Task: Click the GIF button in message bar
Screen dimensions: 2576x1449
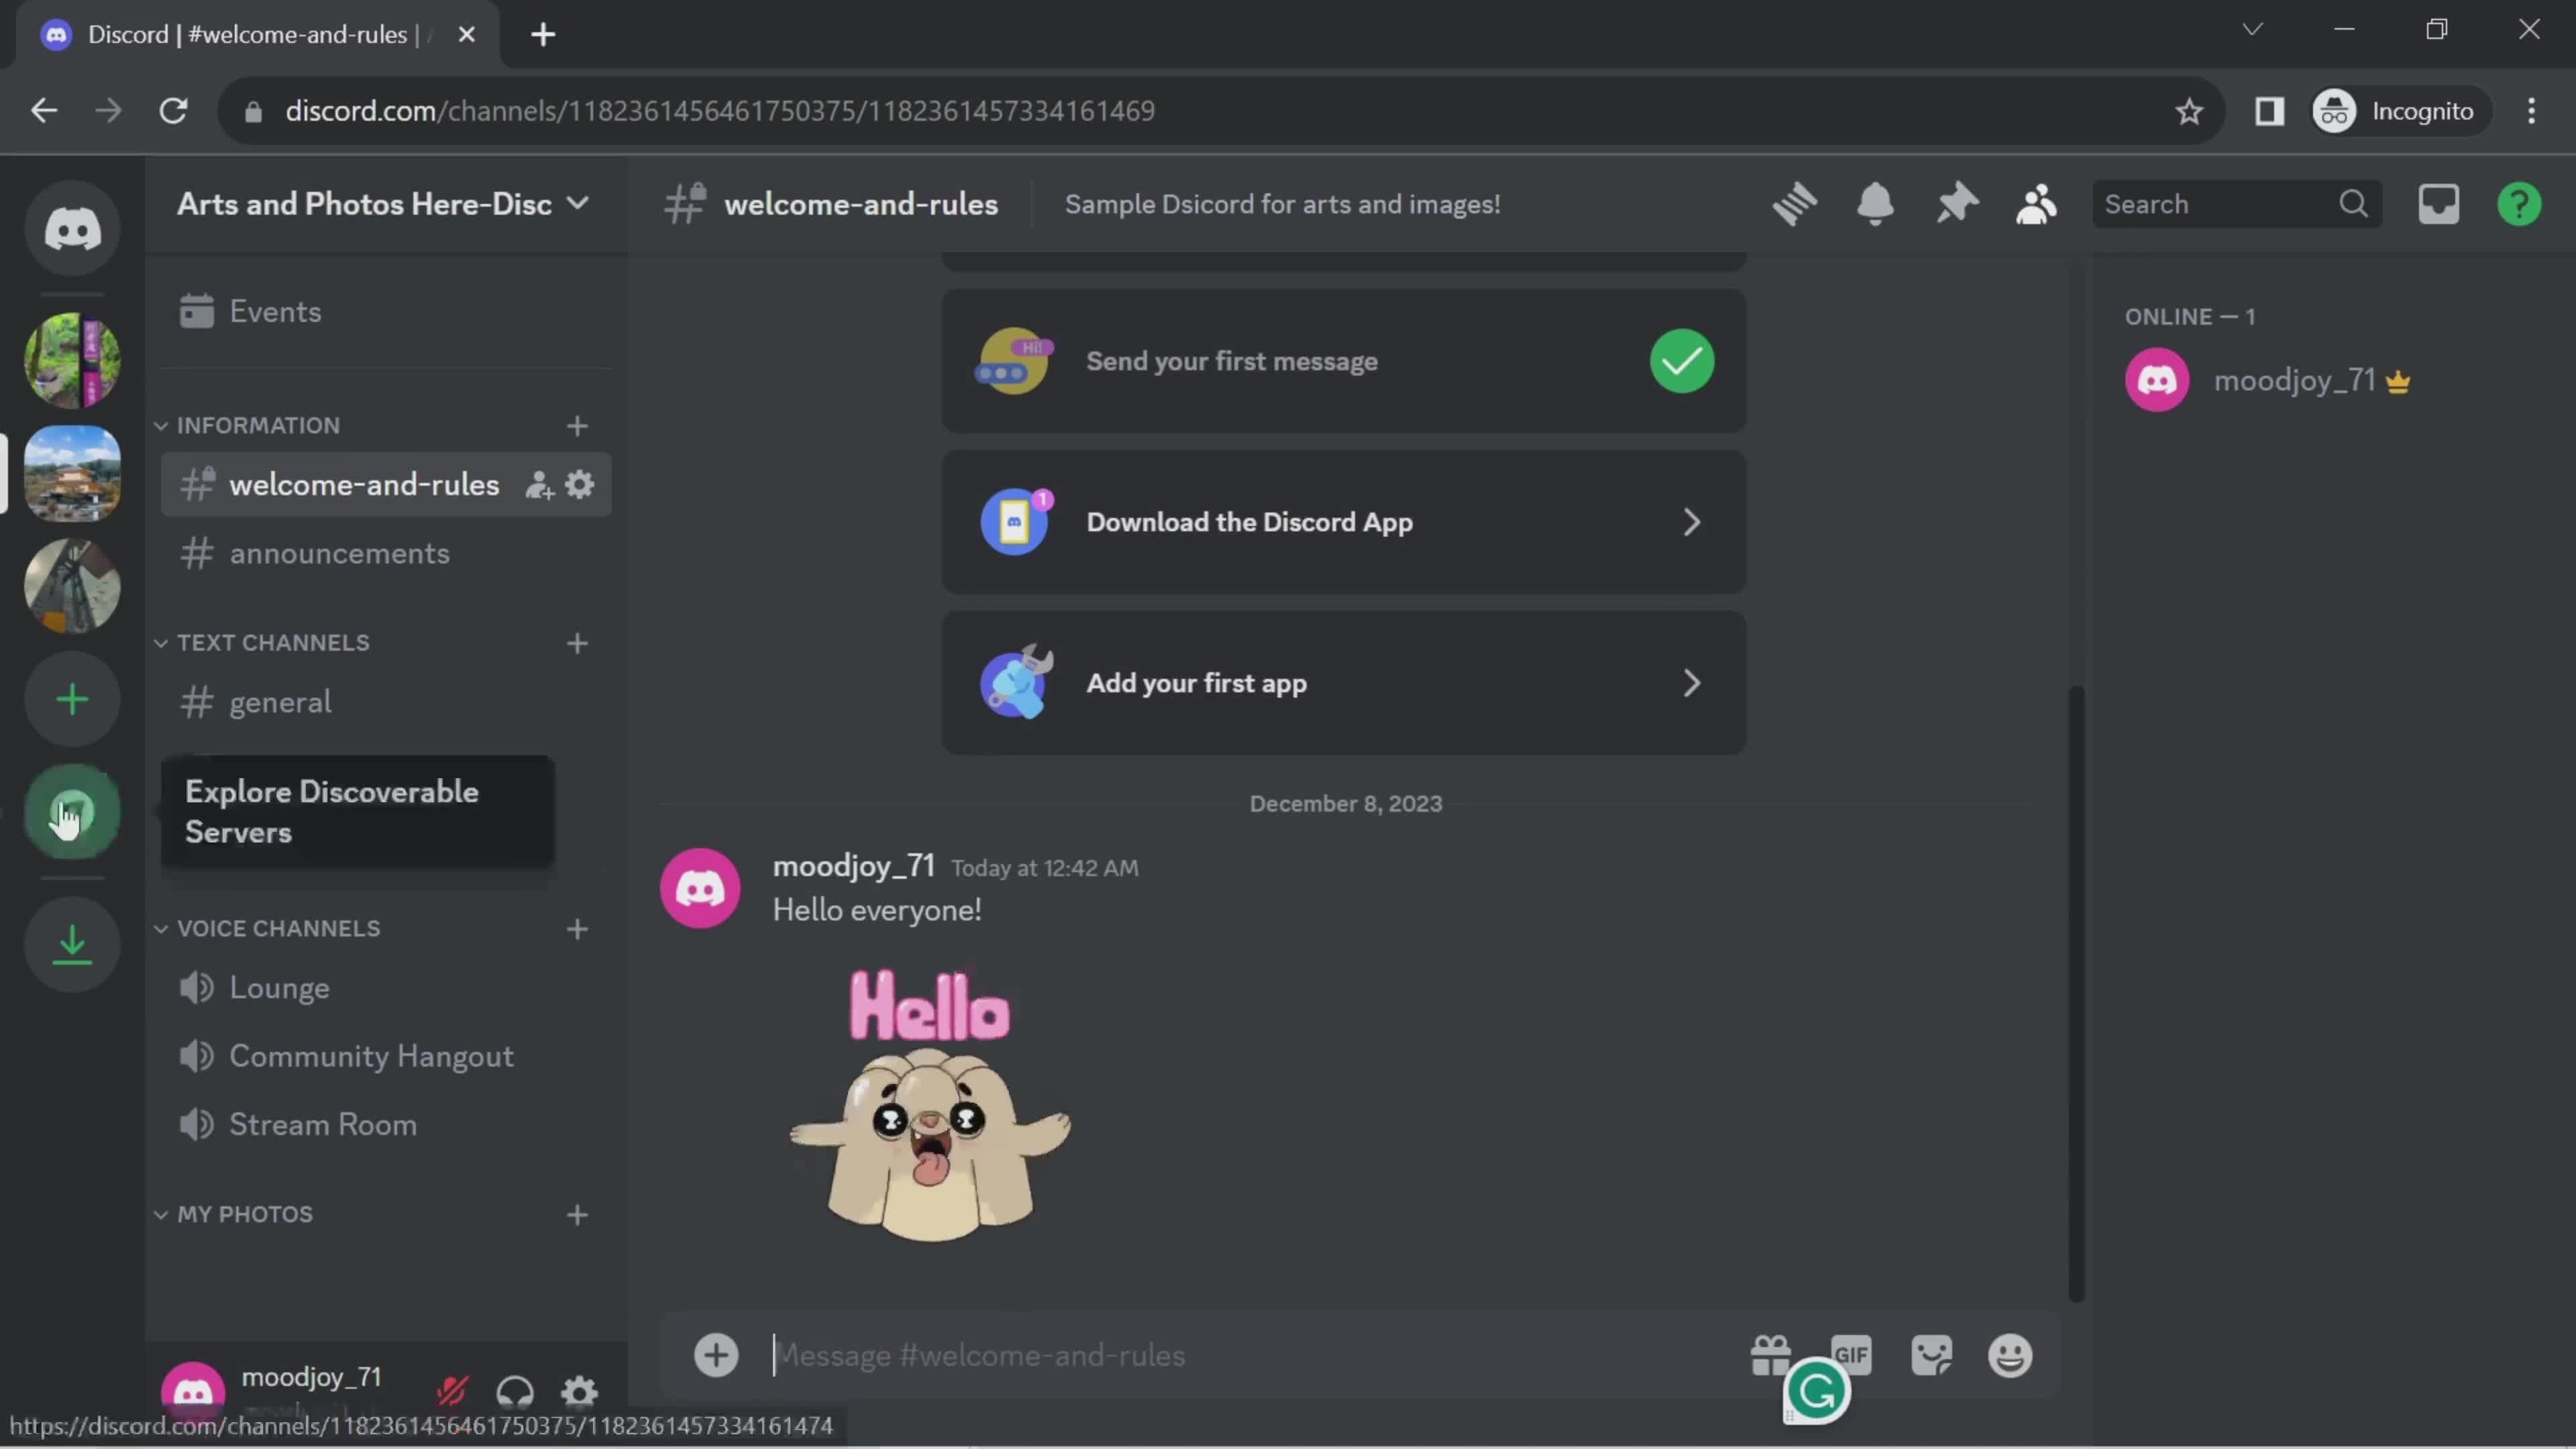Action: pos(1851,1355)
